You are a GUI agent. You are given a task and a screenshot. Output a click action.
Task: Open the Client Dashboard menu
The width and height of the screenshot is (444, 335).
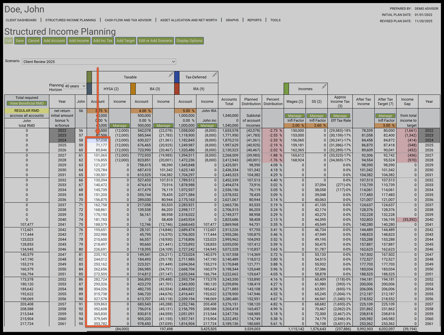[x=21, y=20]
